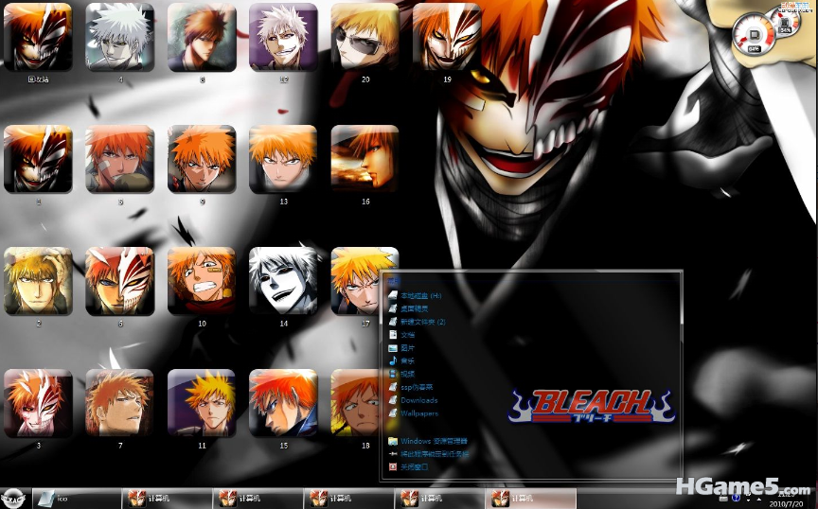
Task: Select desktop icon labeled 15
Action: pyautogui.click(x=283, y=403)
